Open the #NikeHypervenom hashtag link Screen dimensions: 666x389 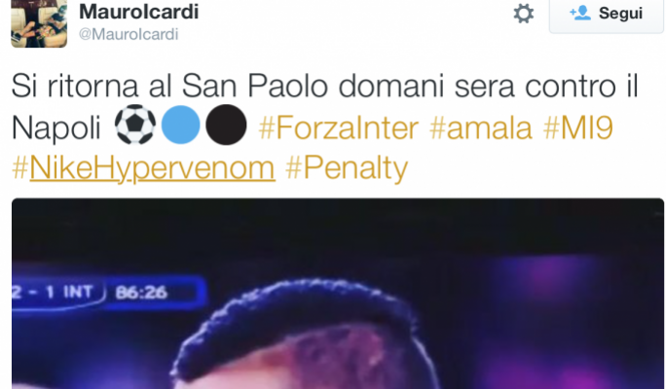click(143, 168)
